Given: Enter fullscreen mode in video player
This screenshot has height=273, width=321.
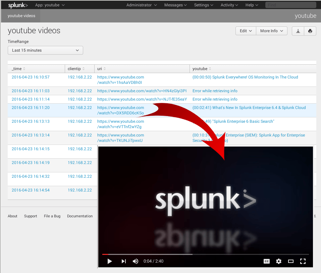Looking at the screenshot, I should click(x=303, y=261).
